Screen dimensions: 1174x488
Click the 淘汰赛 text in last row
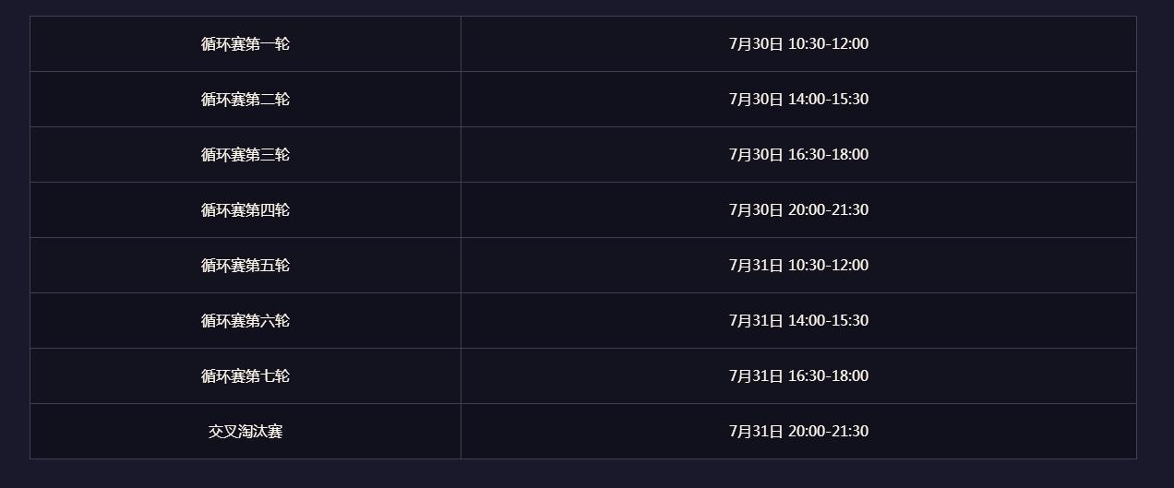point(260,431)
